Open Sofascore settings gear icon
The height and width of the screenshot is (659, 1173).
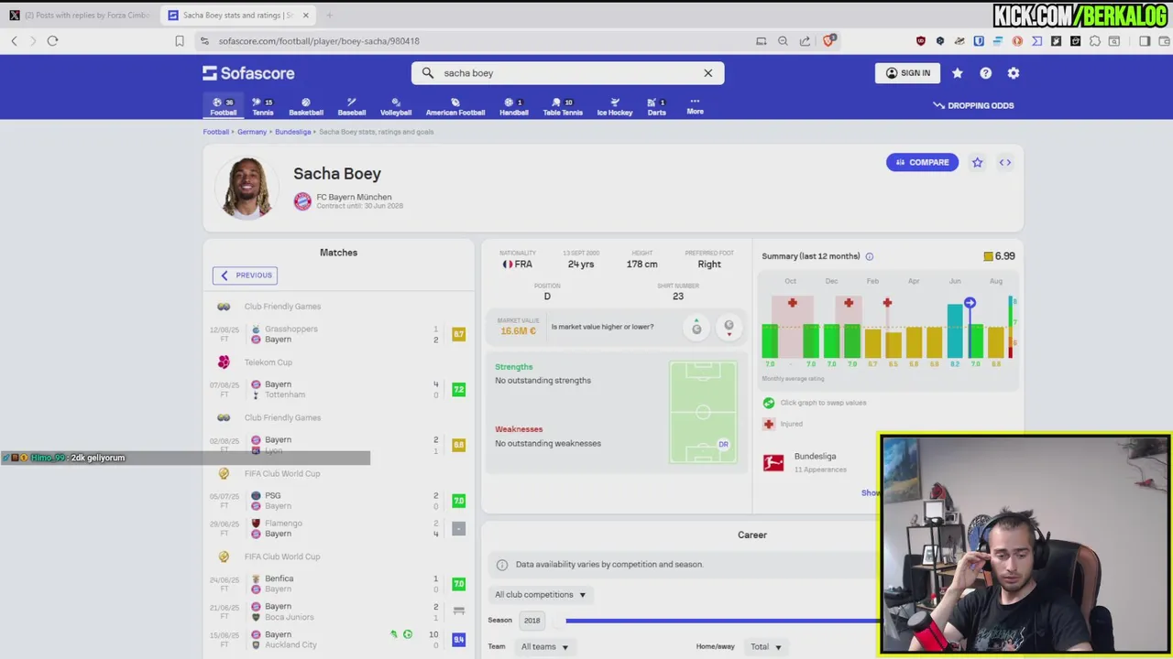[x=1014, y=73]
